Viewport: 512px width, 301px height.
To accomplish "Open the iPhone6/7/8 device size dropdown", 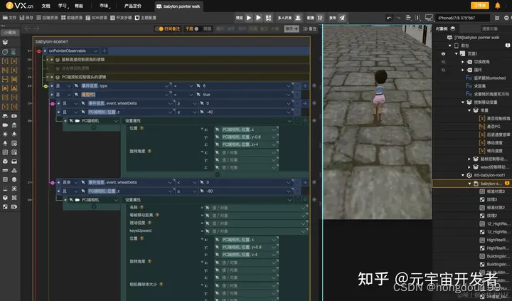I will (x=463, y=18).
